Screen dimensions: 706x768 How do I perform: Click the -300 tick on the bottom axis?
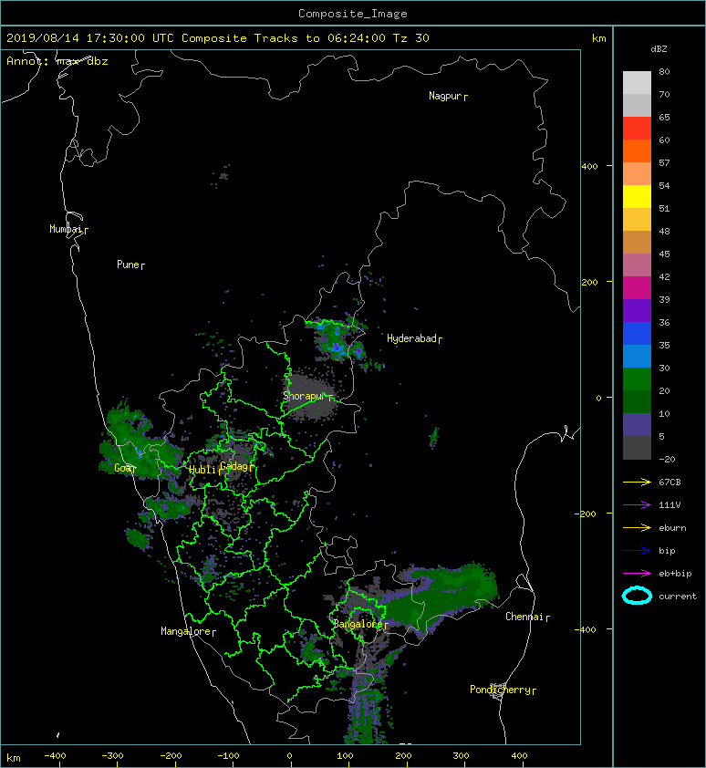112,756
